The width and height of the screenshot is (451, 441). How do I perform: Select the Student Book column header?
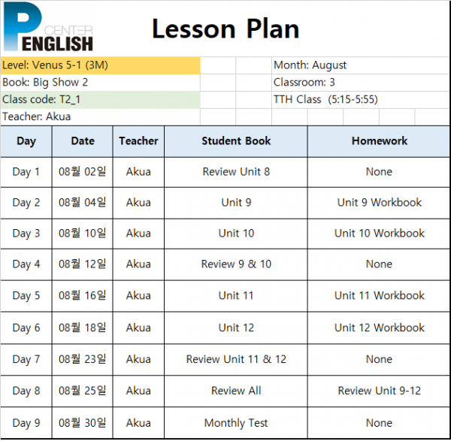click(x=236, y=141)
